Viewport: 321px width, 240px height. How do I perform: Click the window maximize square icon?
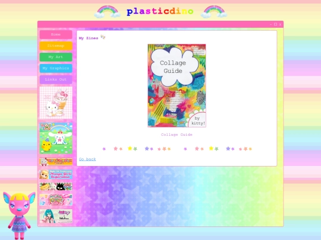[276, 24]
